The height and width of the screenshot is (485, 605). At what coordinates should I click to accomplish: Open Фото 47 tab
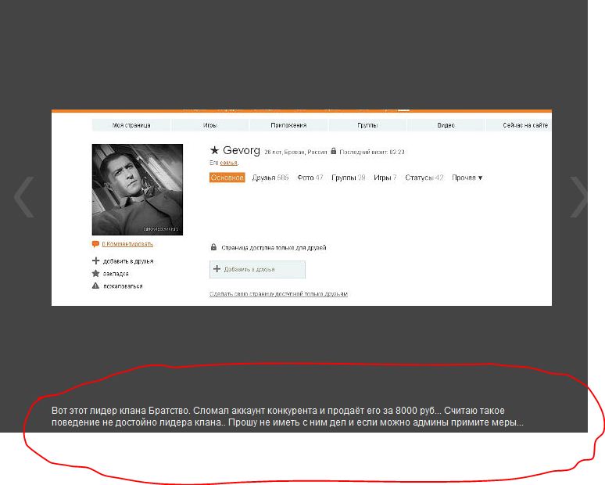pos(310,178)
